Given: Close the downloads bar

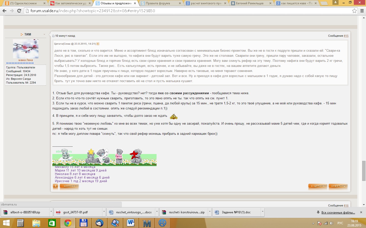Looking at the screenshot, I should click(361, 212).
